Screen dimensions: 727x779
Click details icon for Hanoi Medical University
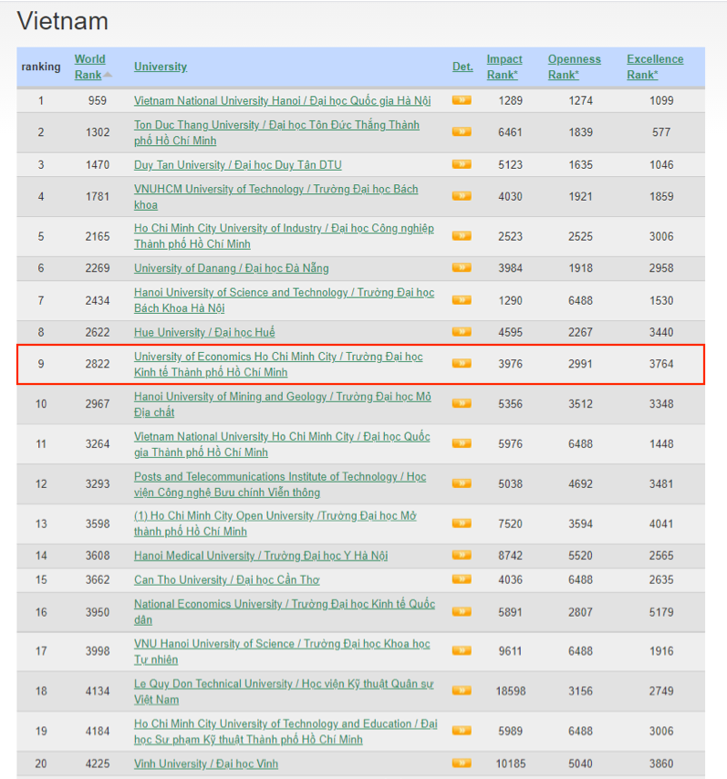click(462, 556)
